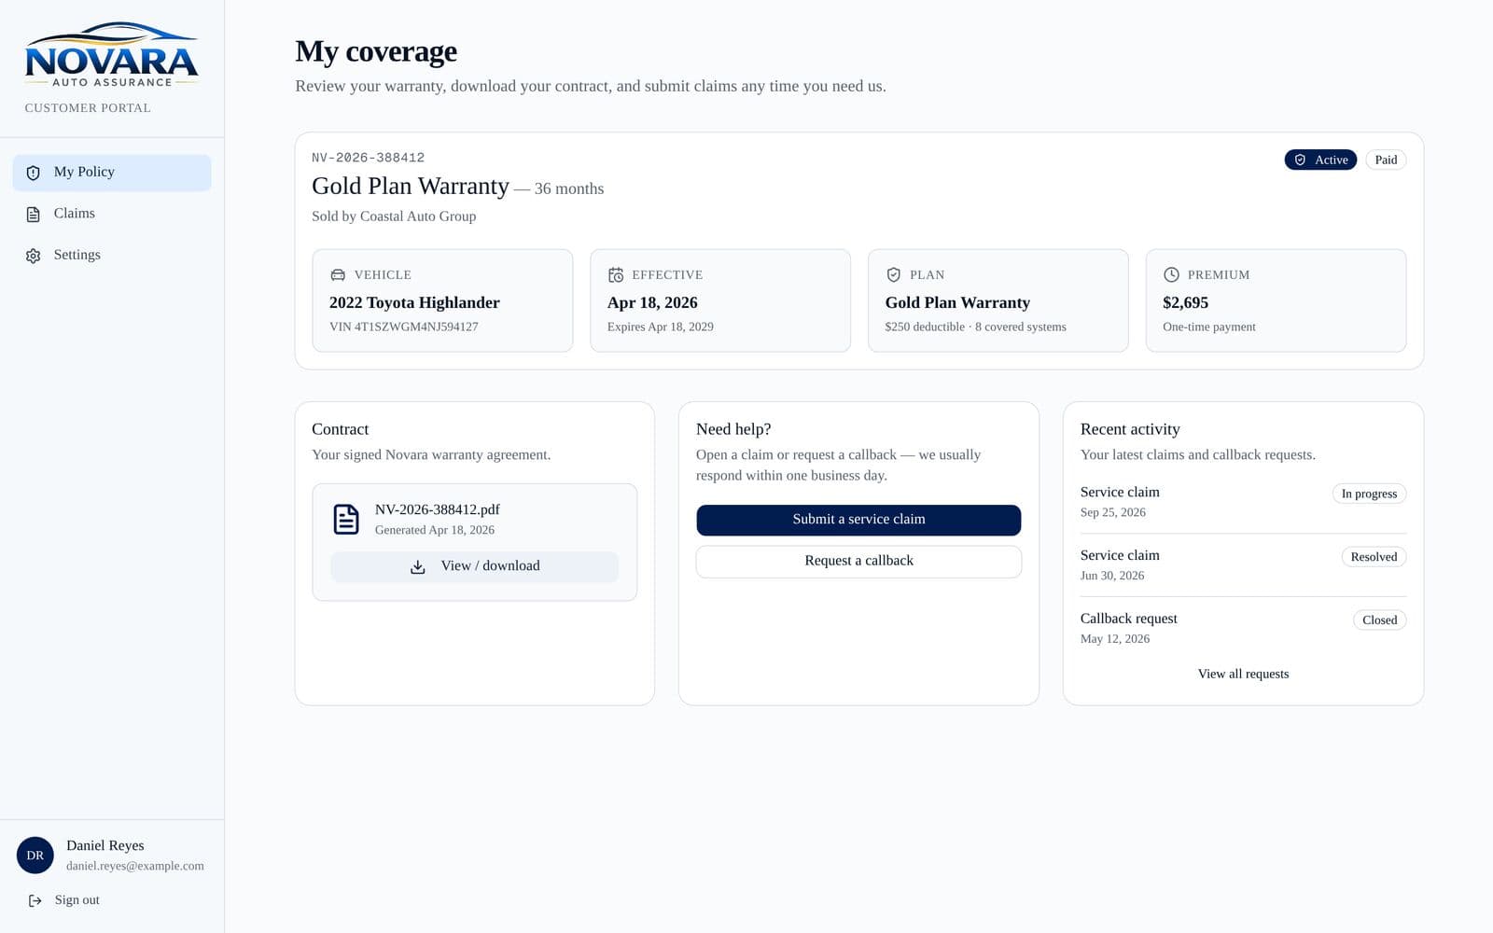Viewport: 1493px width, 933px height.
Task: Click the calendar icon in Effective card
Action: coord(616,275)
